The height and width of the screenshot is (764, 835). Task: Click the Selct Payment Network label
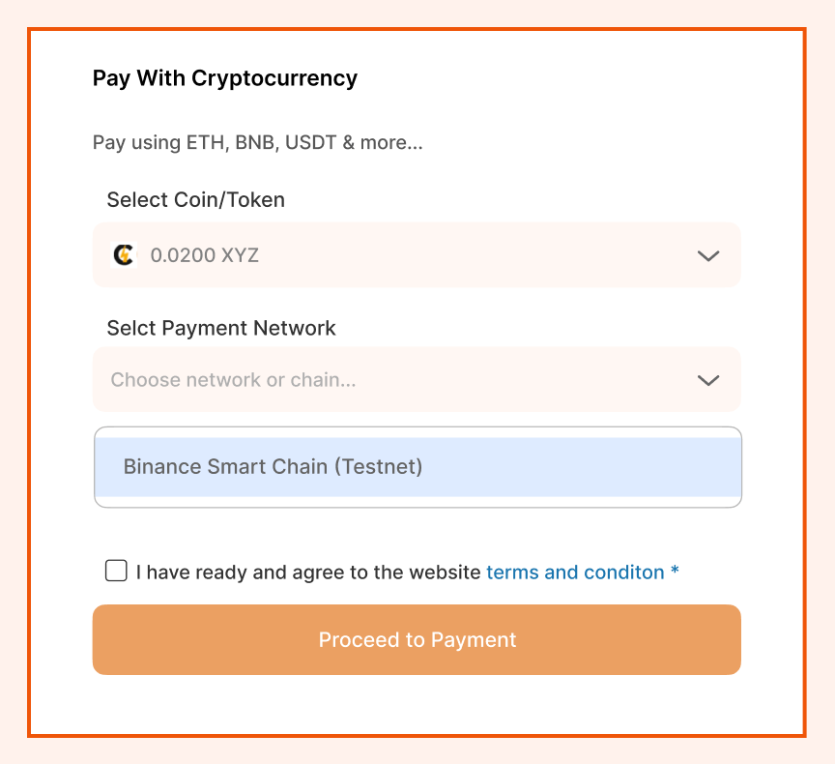pos(221,328)
